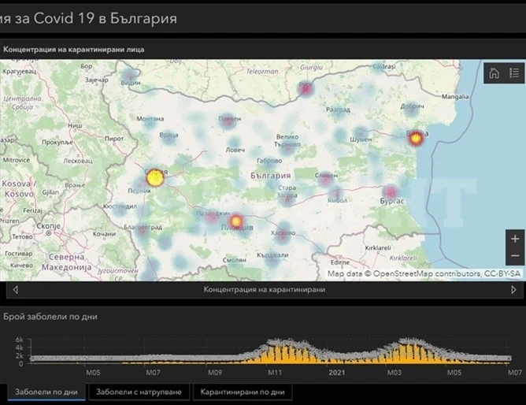526x405 pixels.
Task: Select the Plovdiv hotspot on map
Action: point(236,221)
